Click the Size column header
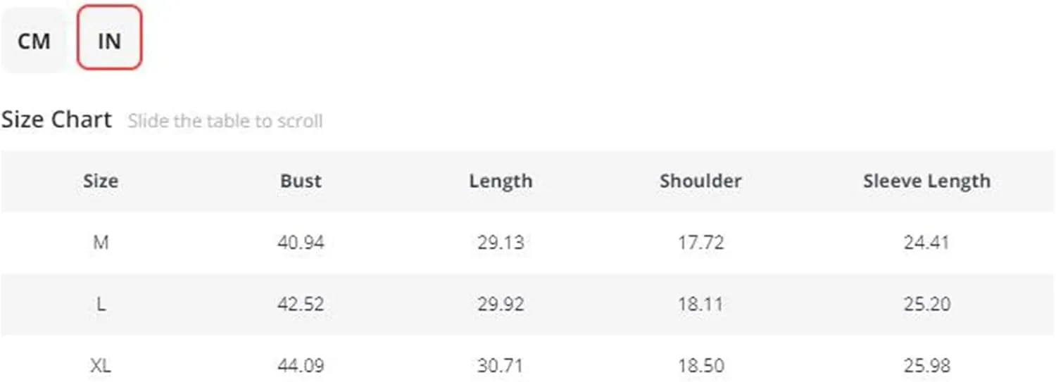Image resolution: width=1056 pixels, height=382 pixels. [101, 181]
